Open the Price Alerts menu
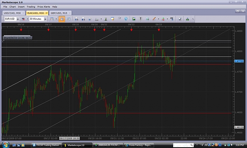The height and width of the screenshot is (148, 247). click(43, 7)
